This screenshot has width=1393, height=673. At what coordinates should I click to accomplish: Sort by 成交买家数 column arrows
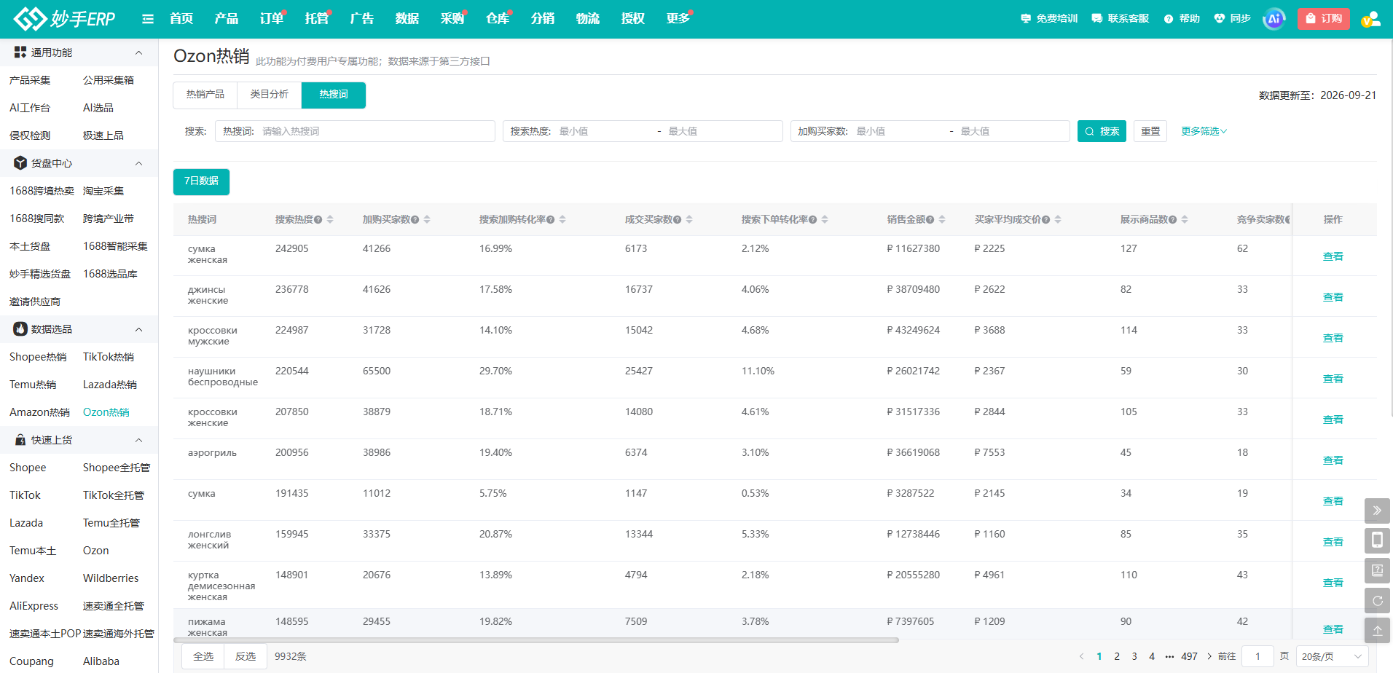pyautogui.click(x=689, y=220)
